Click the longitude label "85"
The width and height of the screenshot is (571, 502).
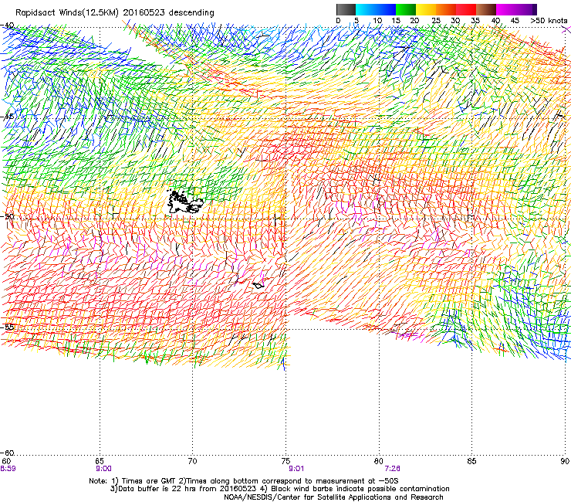(x=471, y=461)
